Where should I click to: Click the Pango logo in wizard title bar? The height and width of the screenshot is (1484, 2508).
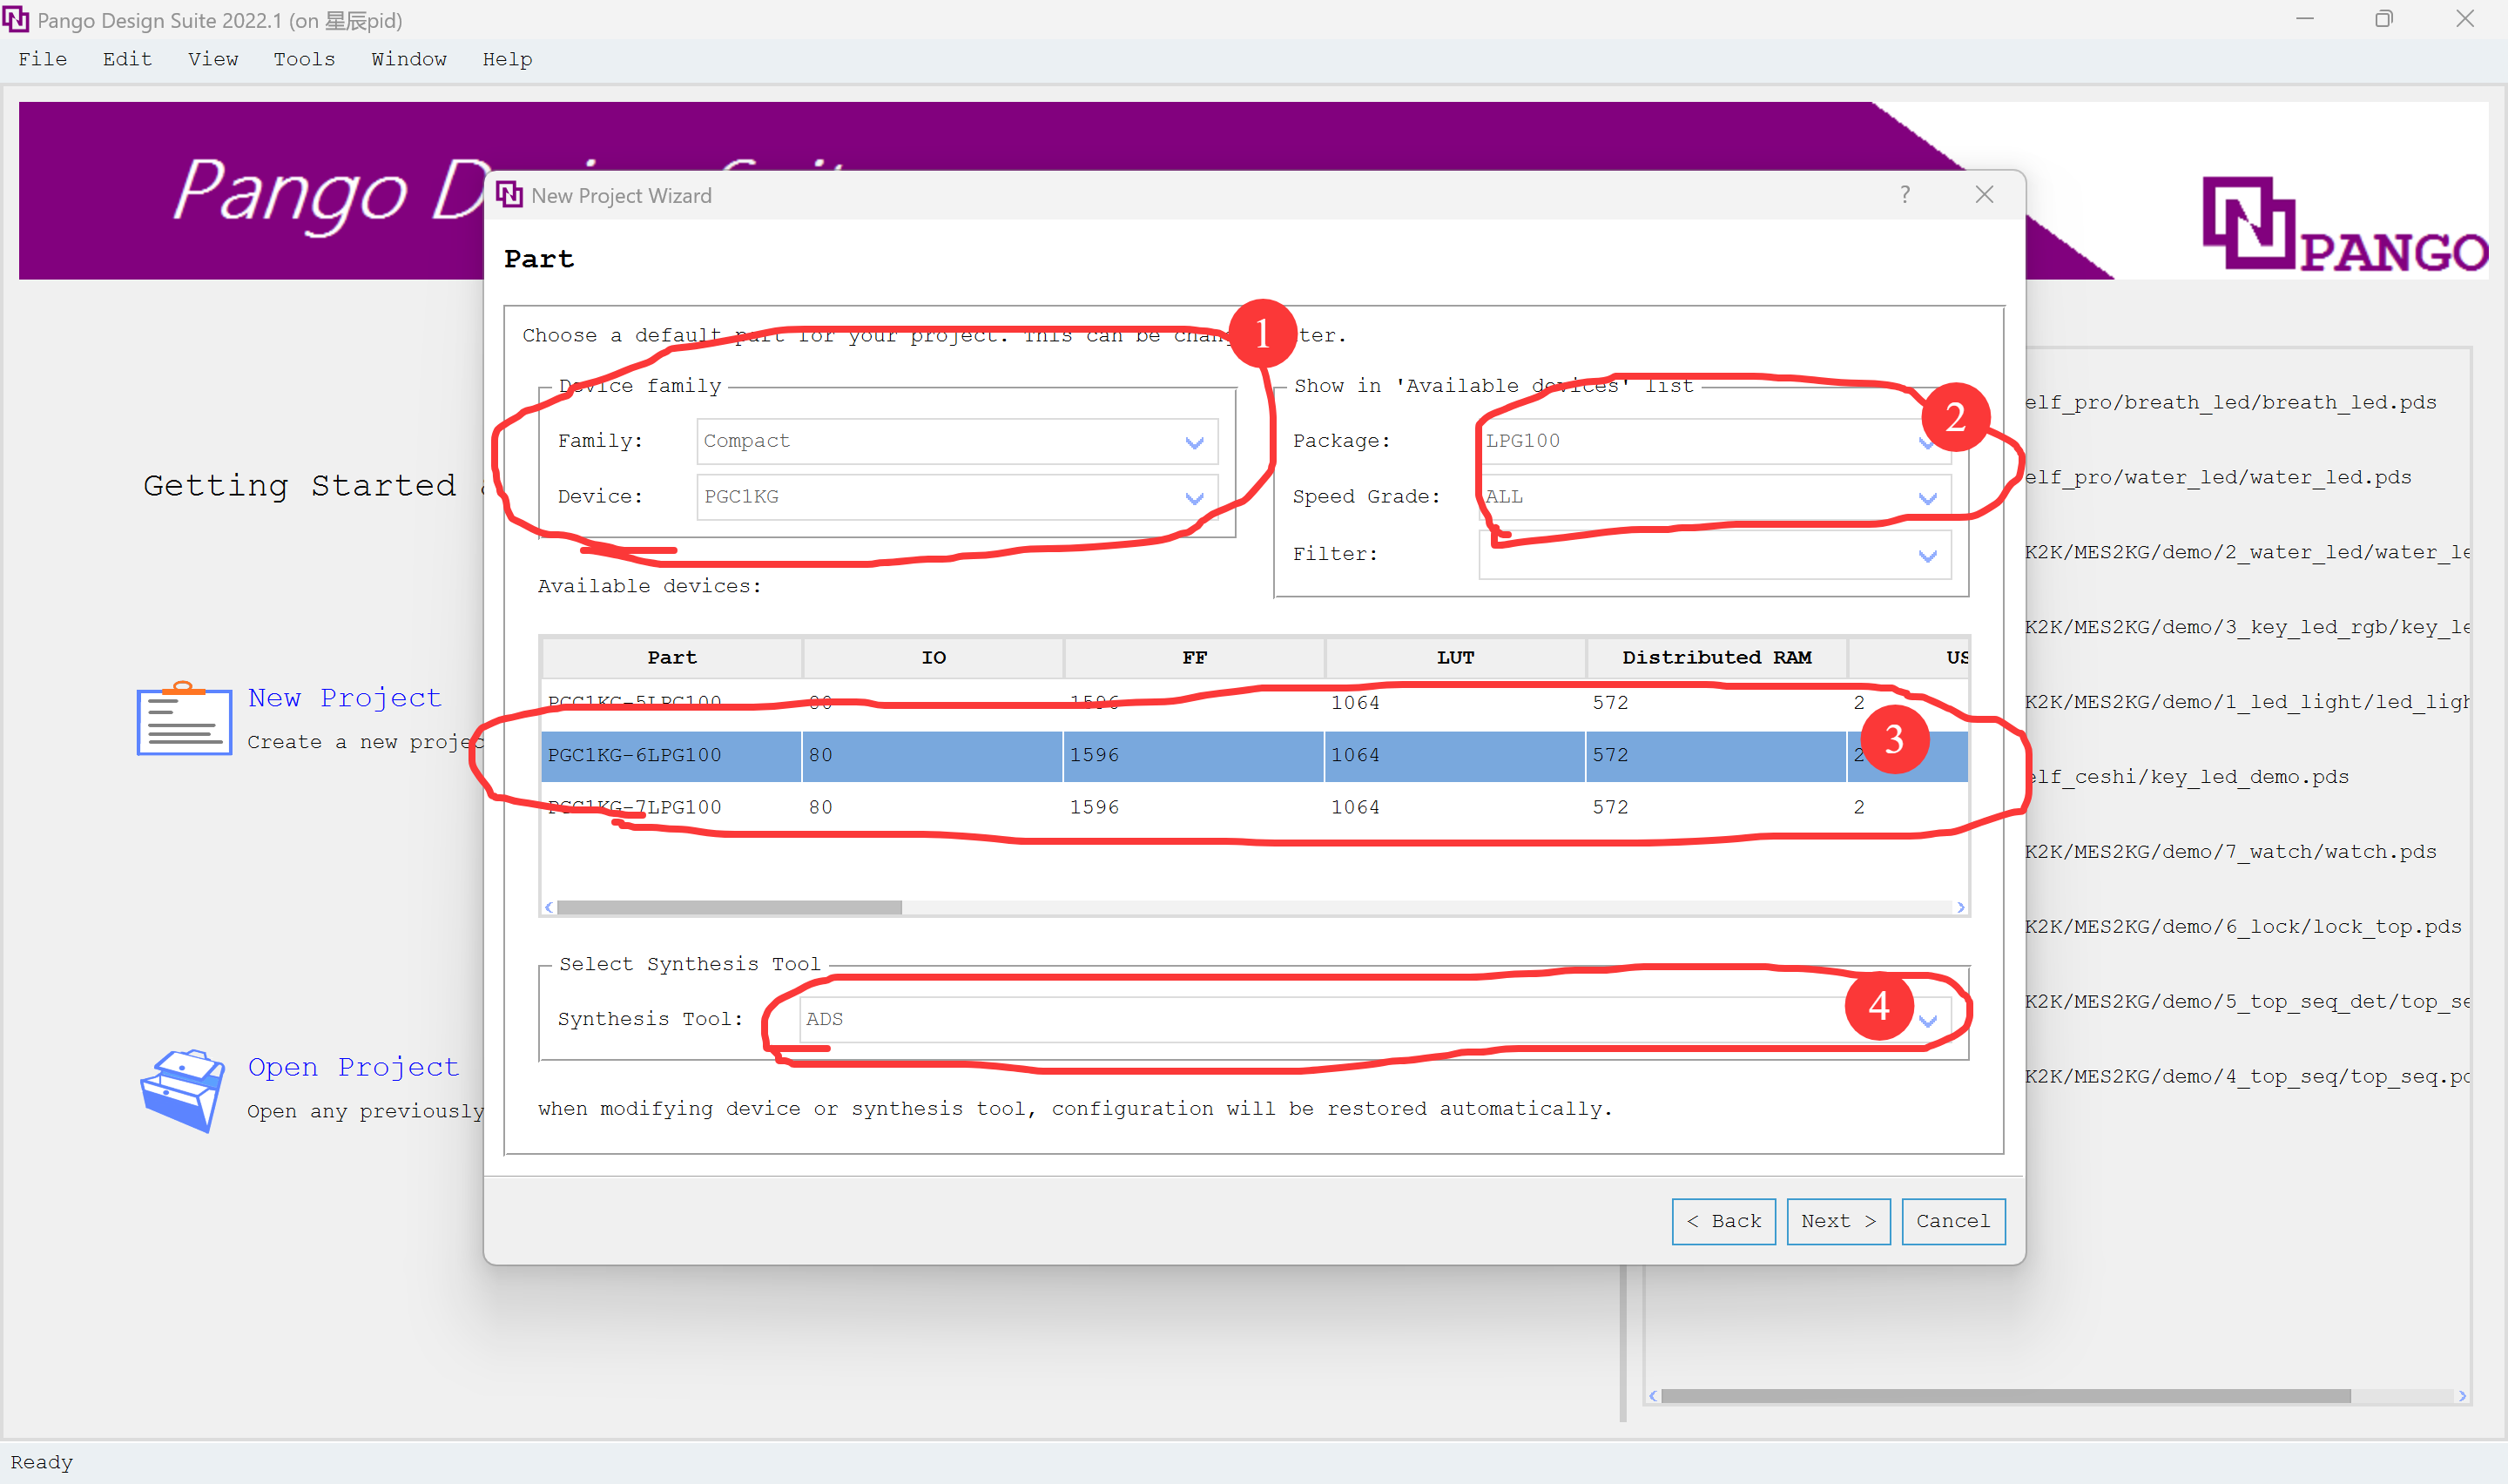tap(509, 195)
